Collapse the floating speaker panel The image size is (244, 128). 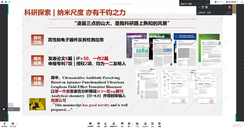(x=229, y=7)
